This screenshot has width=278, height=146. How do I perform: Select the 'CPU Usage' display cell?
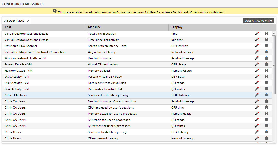coord(210,64)
